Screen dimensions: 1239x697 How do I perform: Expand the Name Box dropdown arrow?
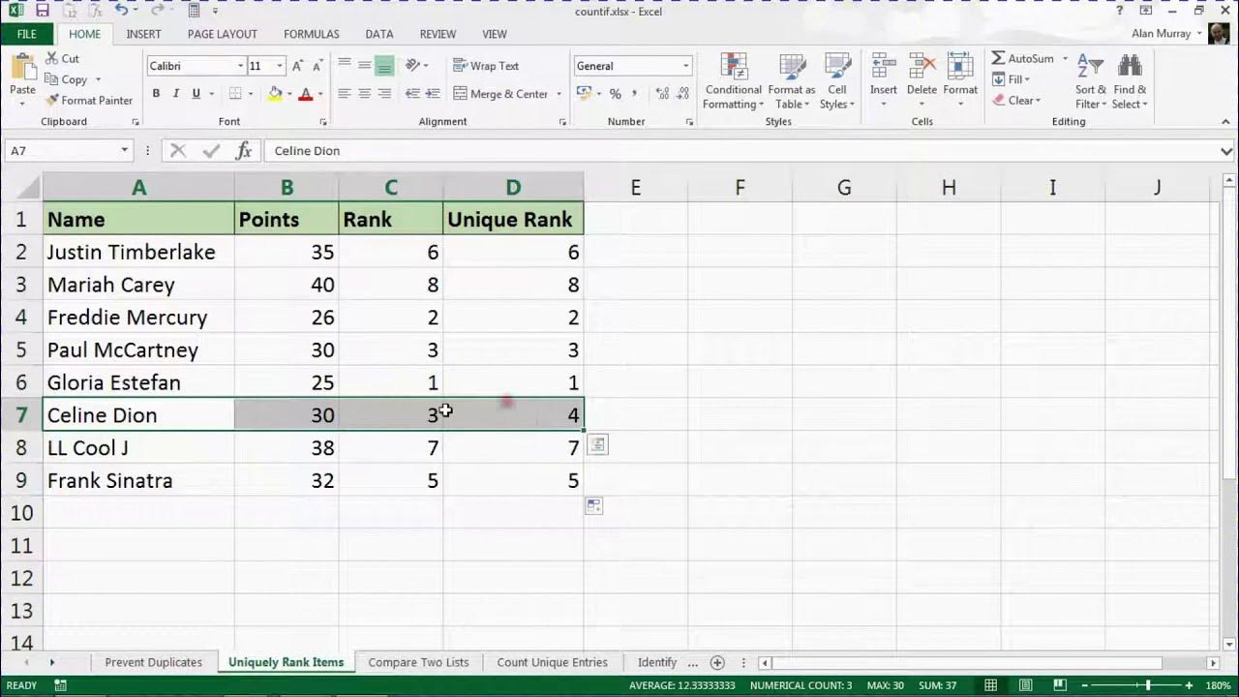click(x=125, y=150)
